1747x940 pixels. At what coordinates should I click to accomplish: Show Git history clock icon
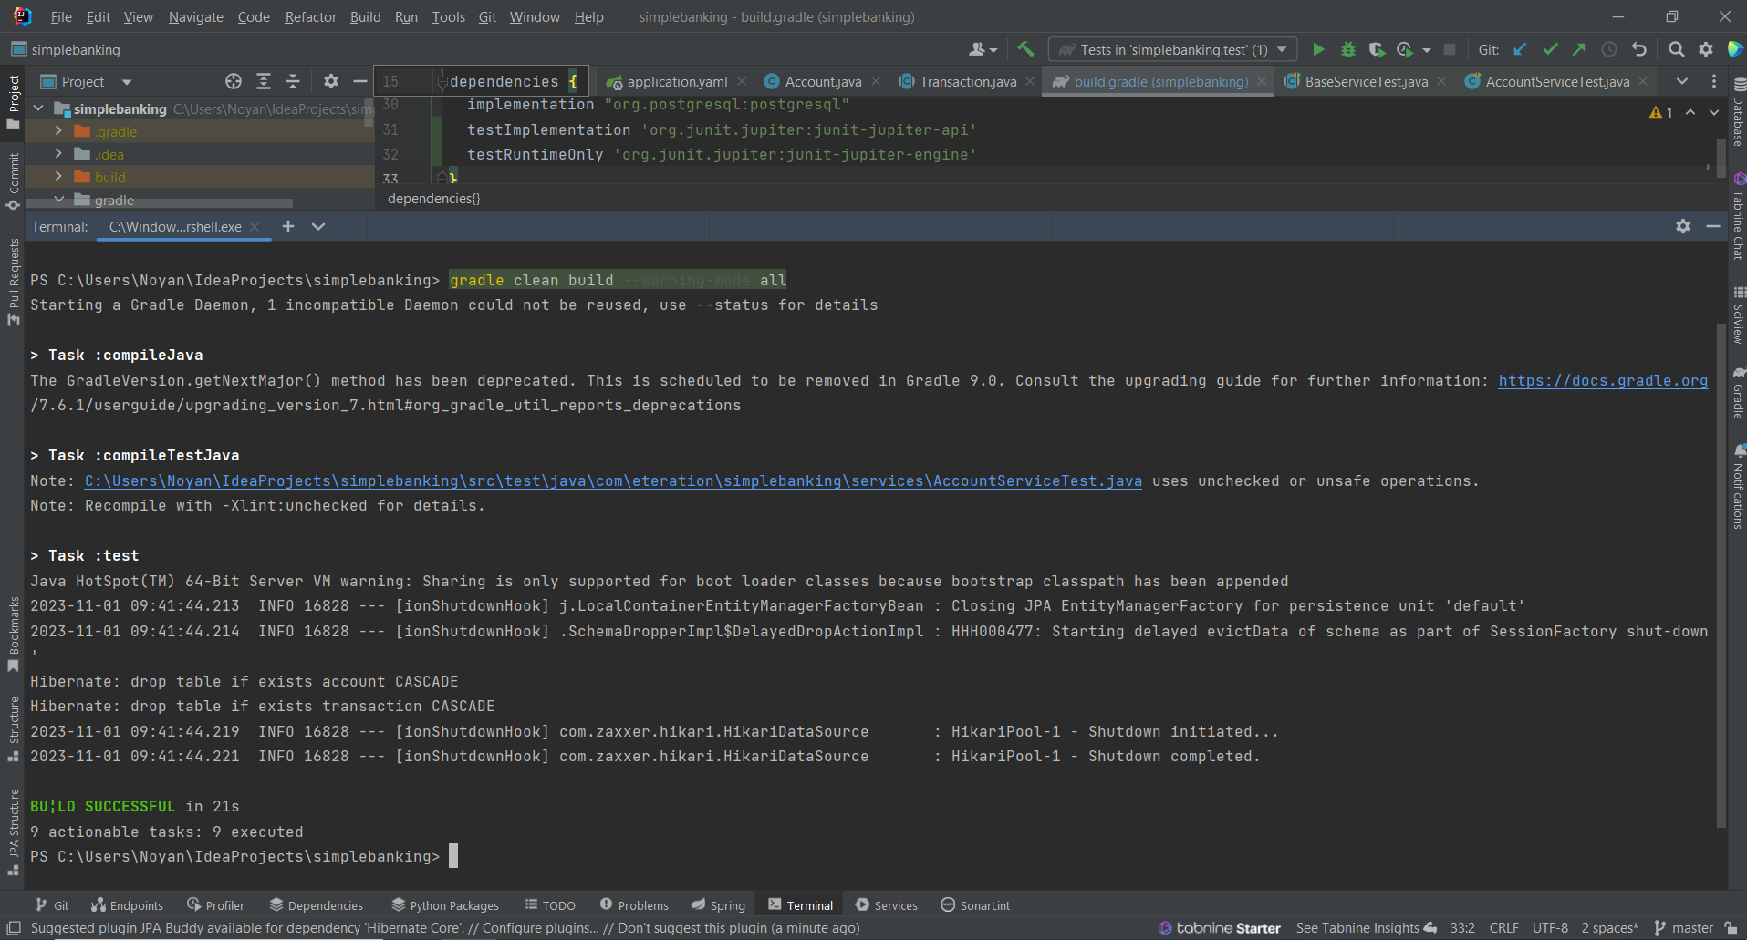[1609, 50]
